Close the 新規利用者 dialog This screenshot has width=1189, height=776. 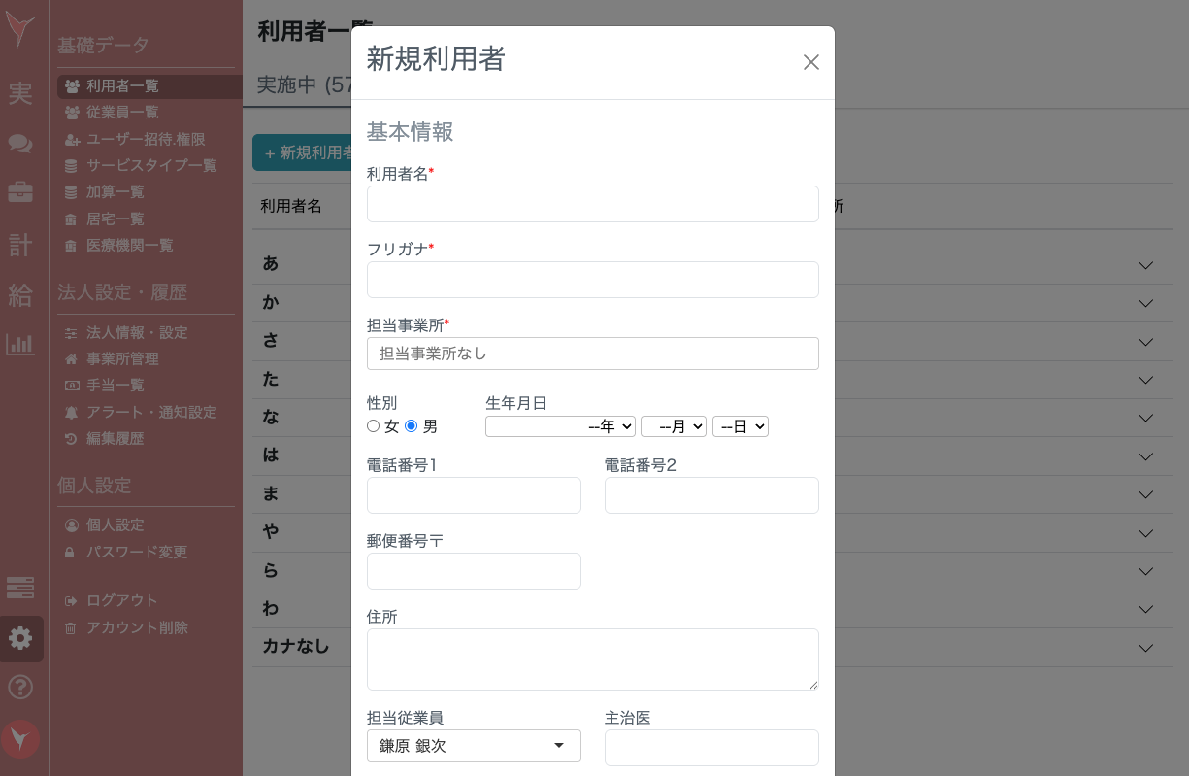(x=811, y=62)
